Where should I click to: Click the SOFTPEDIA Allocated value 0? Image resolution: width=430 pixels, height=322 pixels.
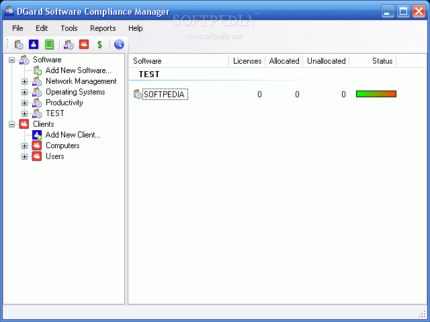click(x=297, y=95)
